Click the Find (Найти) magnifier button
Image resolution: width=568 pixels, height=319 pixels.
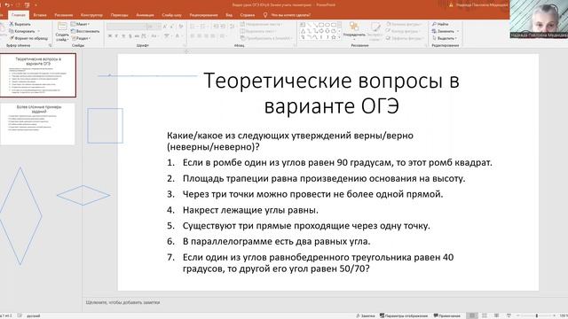pos(440,24)
